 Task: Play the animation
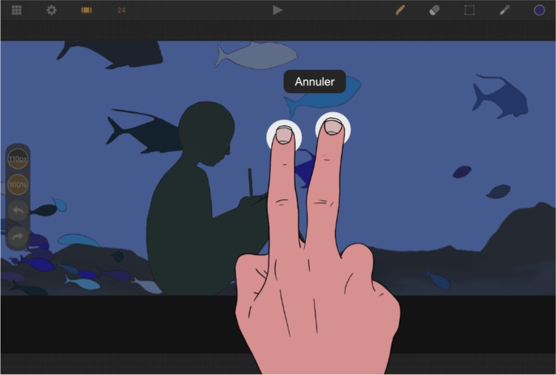278,10
